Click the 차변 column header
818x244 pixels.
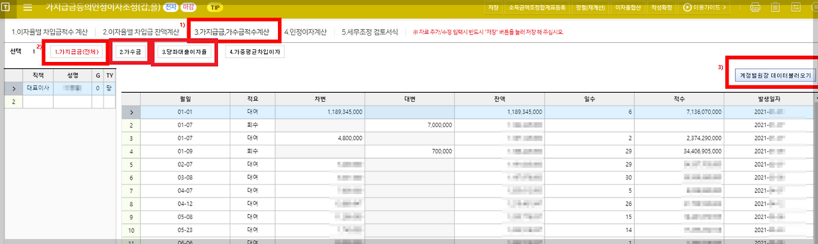(321, 99)
